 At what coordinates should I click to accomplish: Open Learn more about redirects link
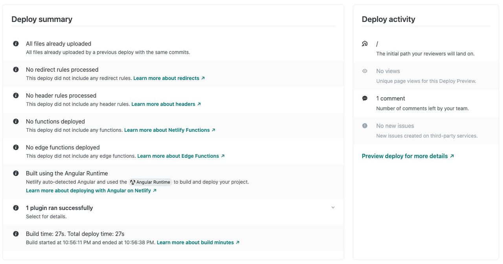tap(169, 78)
